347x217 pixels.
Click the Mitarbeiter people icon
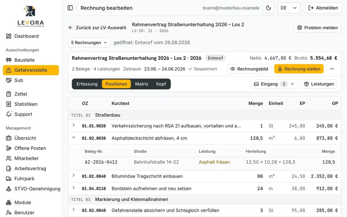coord(9,158)
